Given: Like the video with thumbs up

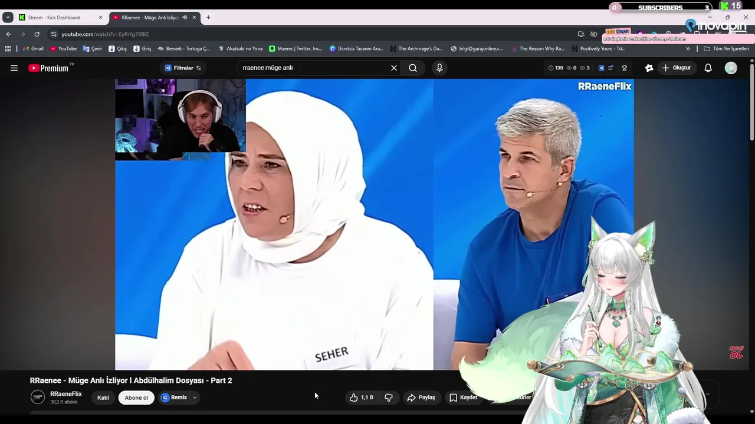Looking at the screenshot, I should pos(361,397).
